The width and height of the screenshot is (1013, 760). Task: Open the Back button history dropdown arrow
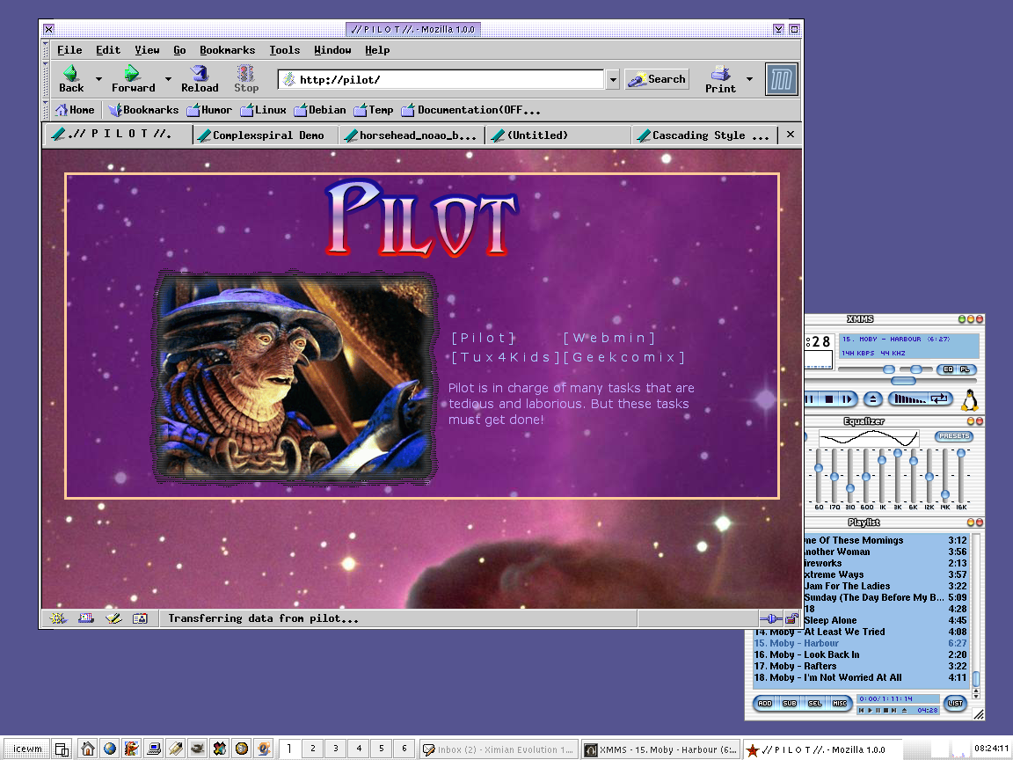coord(98,79)
